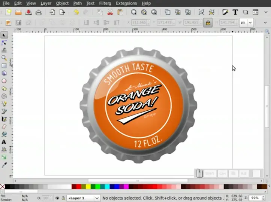Open the px units dropdown
Image resolution: width=271 pixels, height=202 pixels.
point(246,23)
